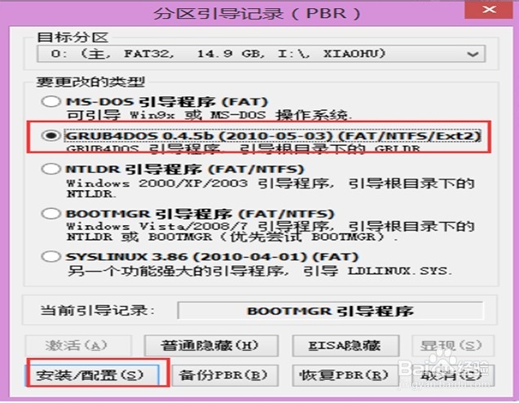Click text Windows 2000/XP/2003 引导程序 description
The image size is (519, 403).
point(270,188)
